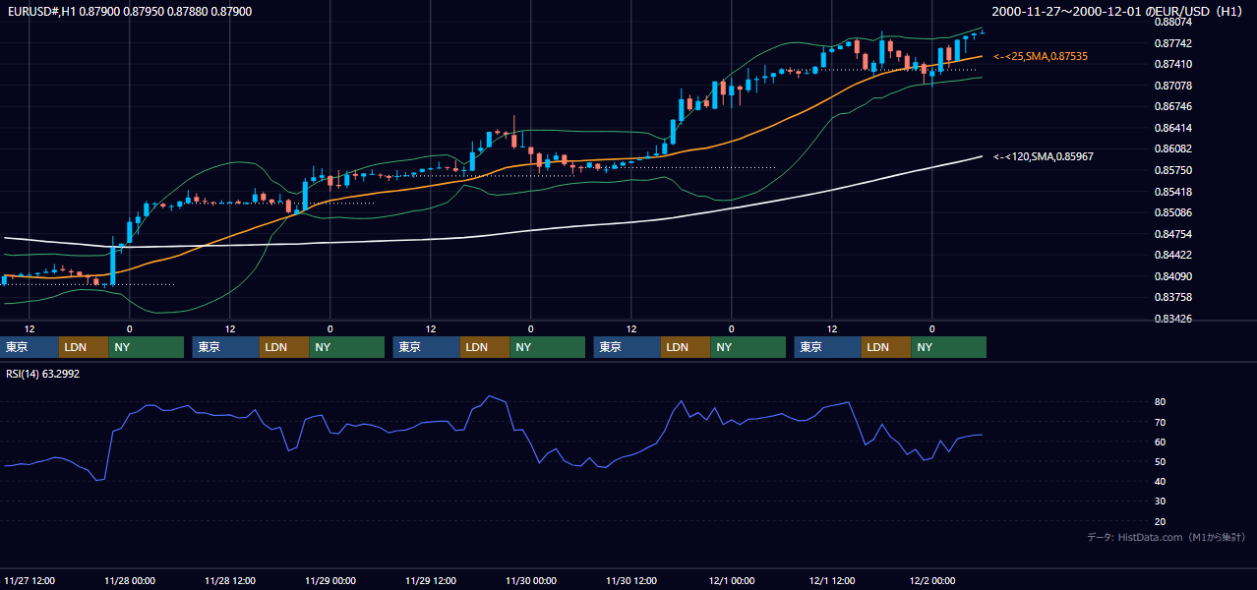Select RSI scale level 40
Image resolution: width=1257 pixels, height=590 pixels.
point(1161,481)
